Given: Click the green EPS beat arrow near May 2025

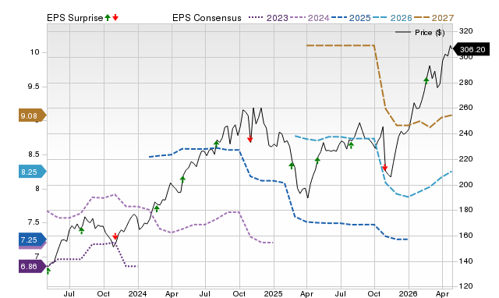Looking at the screenshot, I should [x=317, y=161].
